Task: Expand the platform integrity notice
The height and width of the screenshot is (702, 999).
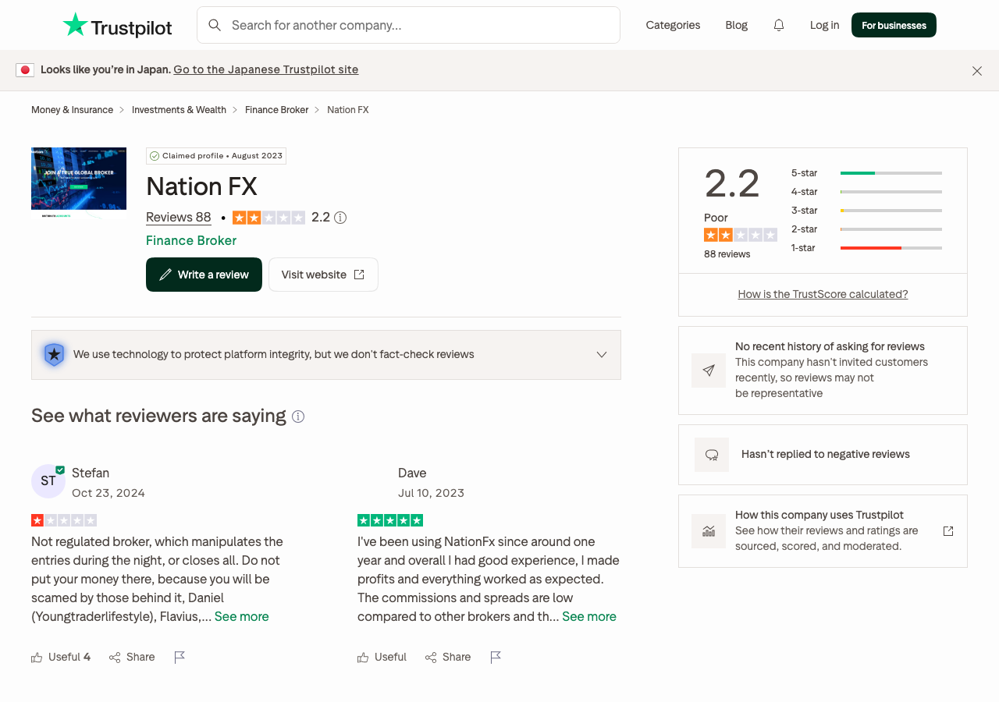Action: [x=602, y=355]
